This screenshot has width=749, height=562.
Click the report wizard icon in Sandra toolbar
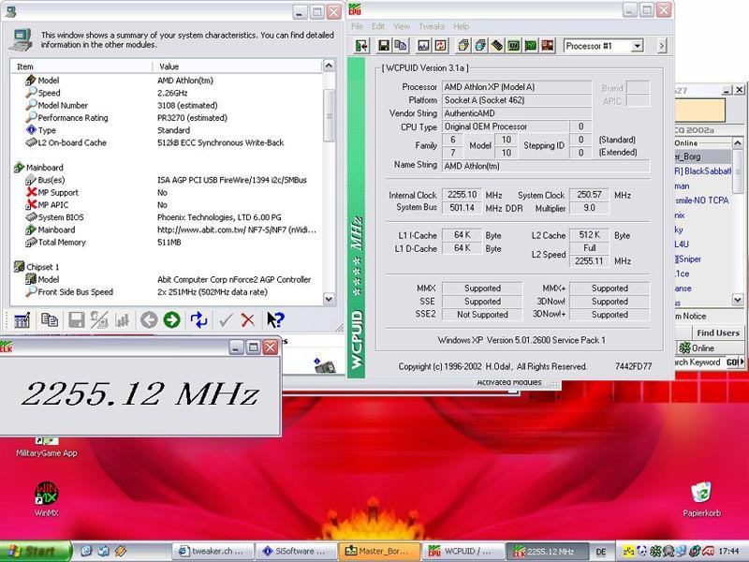[x=22, y=319]
